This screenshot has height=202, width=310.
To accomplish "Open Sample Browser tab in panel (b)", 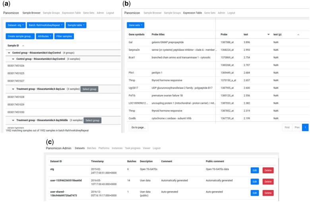I will tap(153, 13).
